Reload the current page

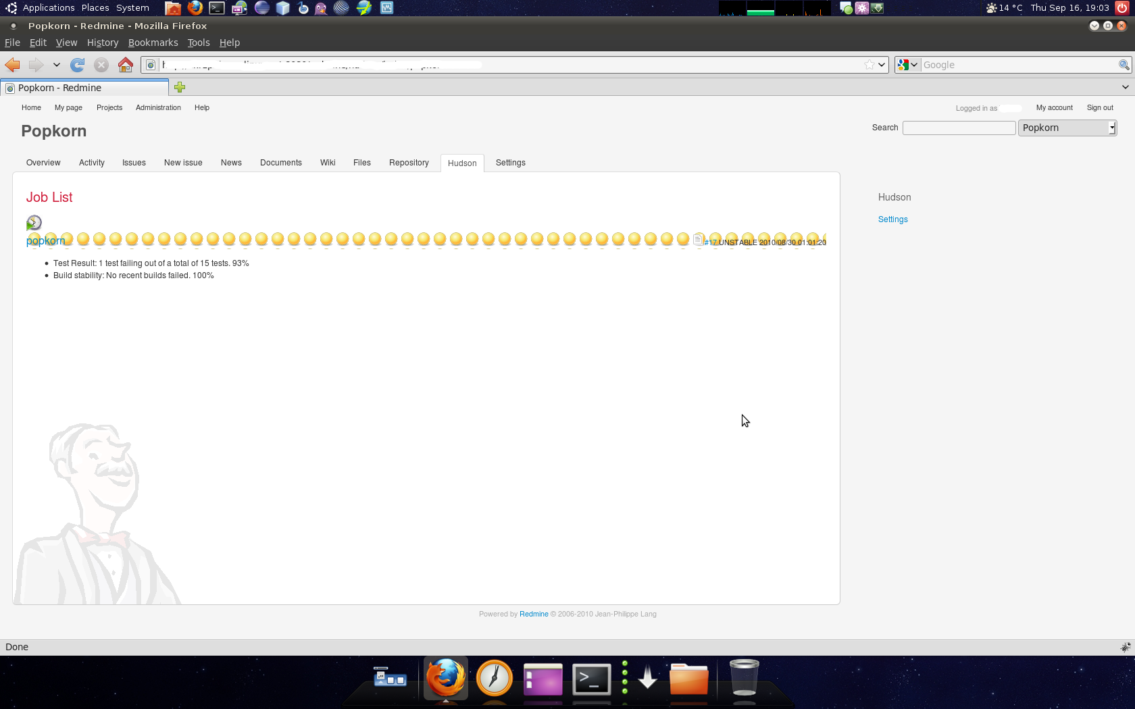coord(78,65)
